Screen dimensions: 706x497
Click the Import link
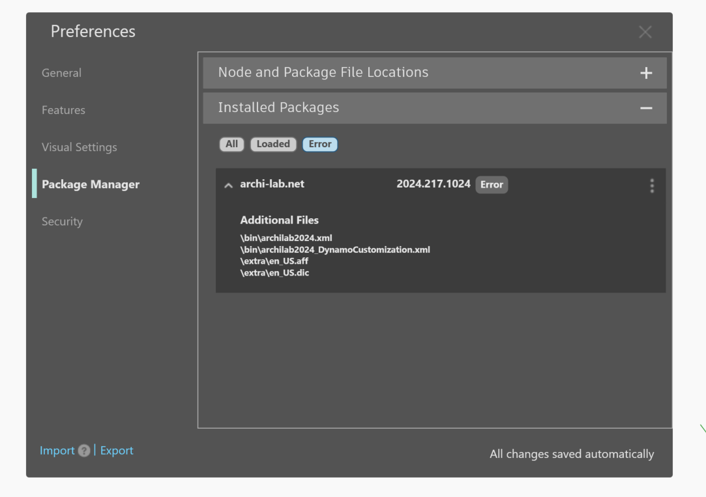(x=57, y=450)
